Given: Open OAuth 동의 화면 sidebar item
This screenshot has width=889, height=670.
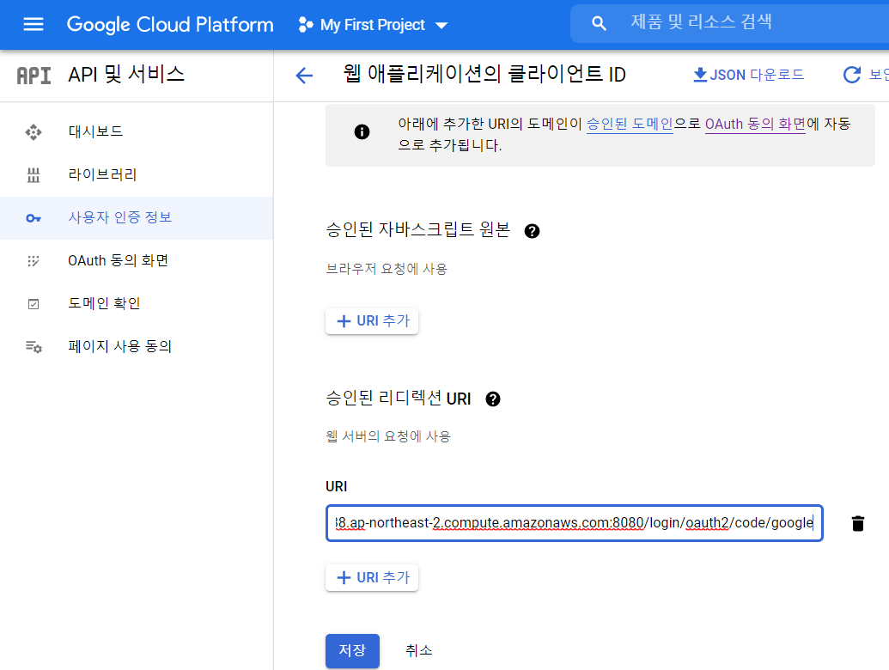Looking at the screenshot, I should pyautogui.click(x=137, y=261).
